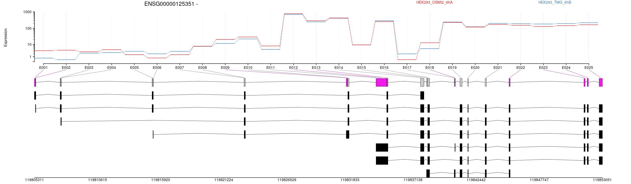Click genomic coordinate 119837138
Viewport: 631px width, 184px height.
(x=413, y=180)
